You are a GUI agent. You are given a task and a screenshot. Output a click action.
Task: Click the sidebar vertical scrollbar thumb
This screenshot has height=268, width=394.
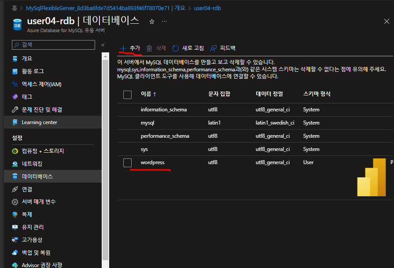[105, 160]
